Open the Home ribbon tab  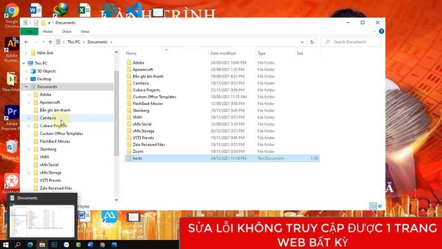48,32
